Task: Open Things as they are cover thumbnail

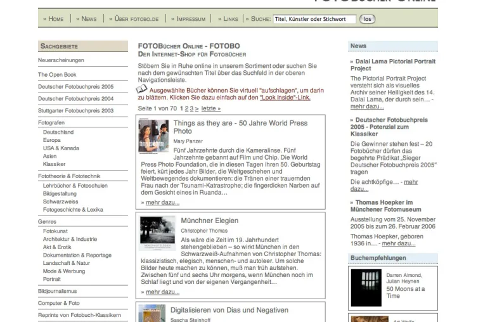Action: [x=153, y=136]
